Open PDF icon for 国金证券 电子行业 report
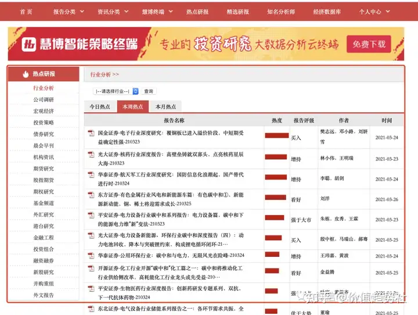 point(91,133)
